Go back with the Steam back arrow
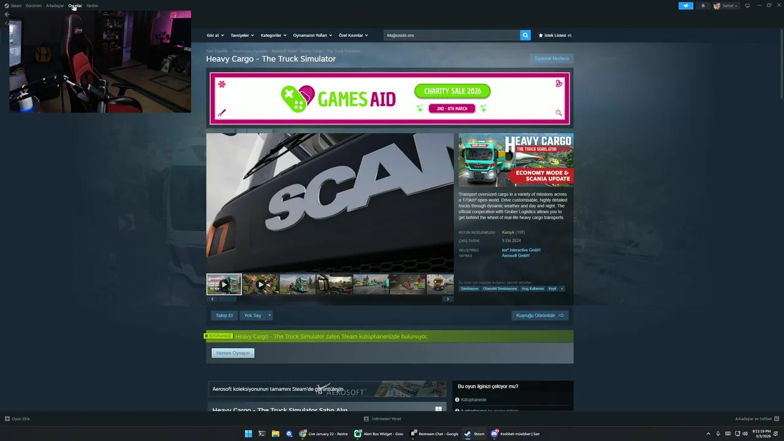Image resolution: width=784 pixels, height=441 pixels. 7,14
